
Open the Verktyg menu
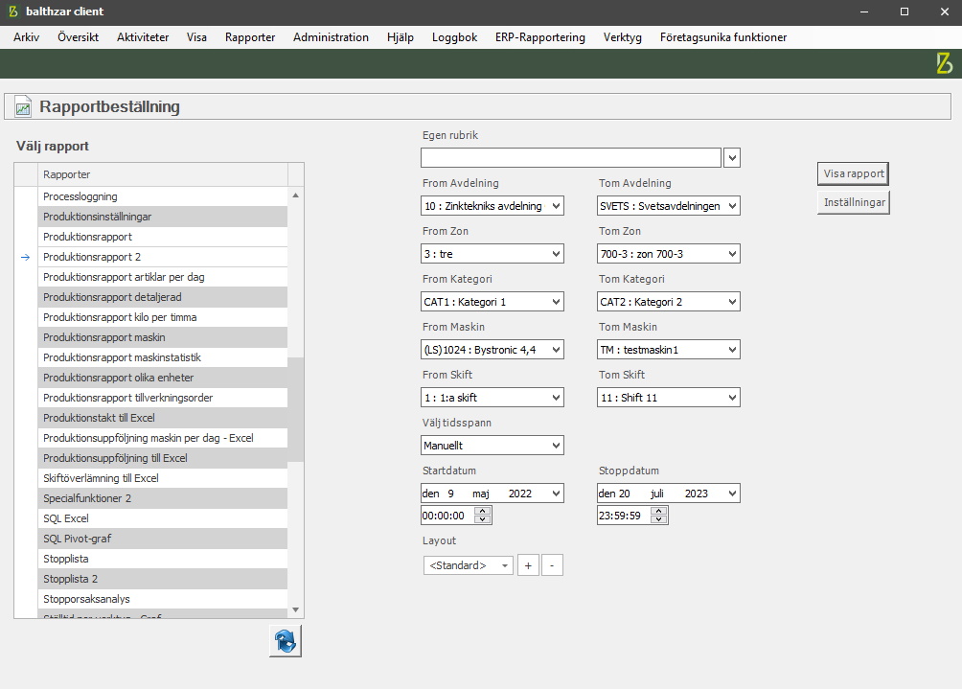622,36
